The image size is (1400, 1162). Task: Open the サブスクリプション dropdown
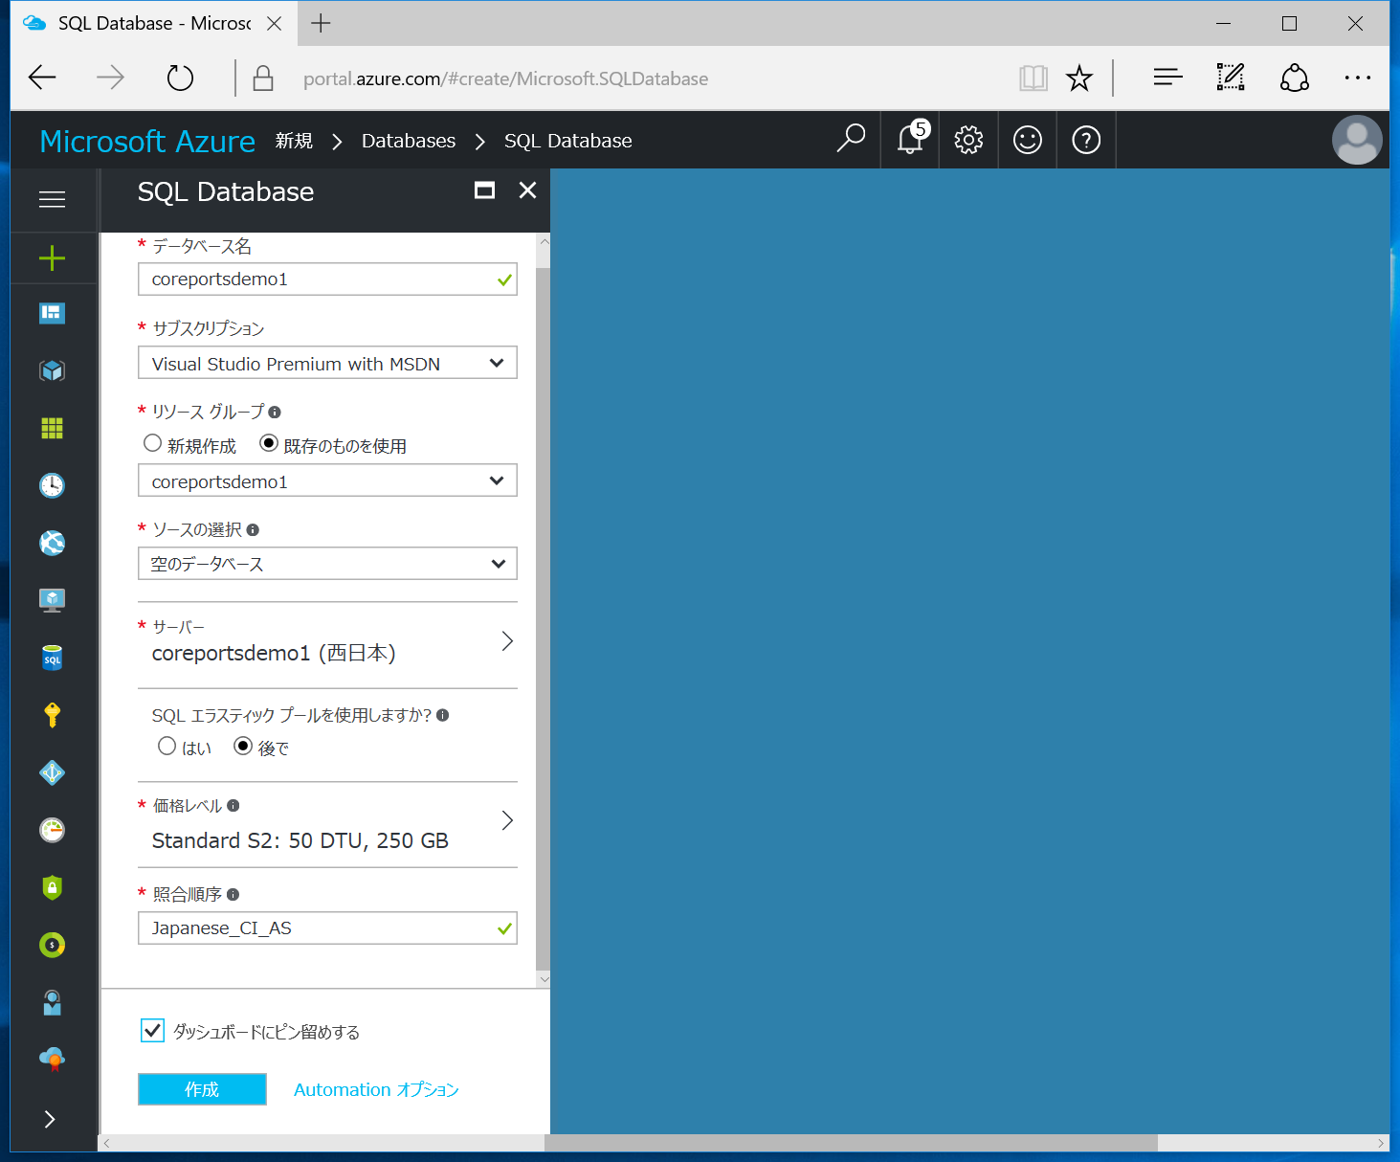[327, 363]
